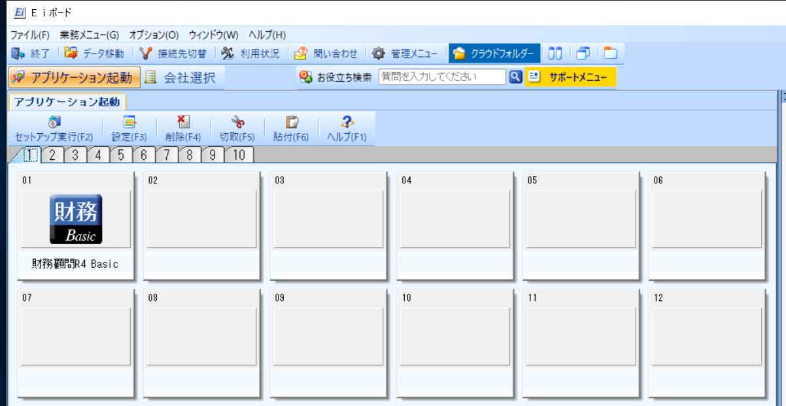Open データ移動 data transfer tool
The width and height of the screenshot is (786, 406).
pyautogui.click(x=71, y=54)
